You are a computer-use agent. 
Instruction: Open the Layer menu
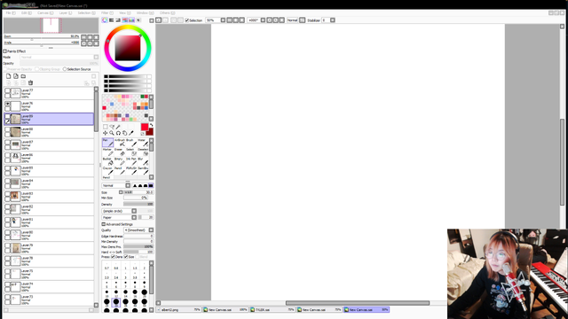(x=65, y=13)
